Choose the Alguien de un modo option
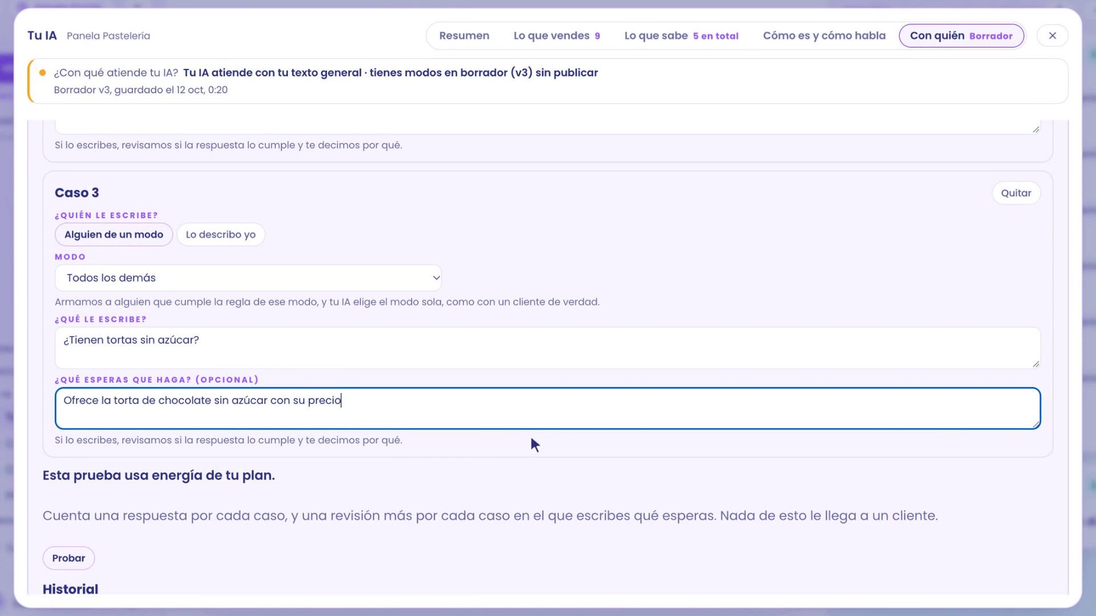Viewport: 1096px width, 616px height. tap(114, 234)
